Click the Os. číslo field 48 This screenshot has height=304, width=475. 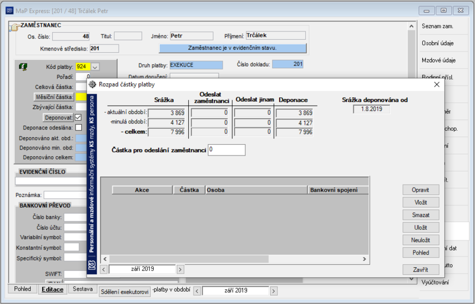[x=71, y=36]
